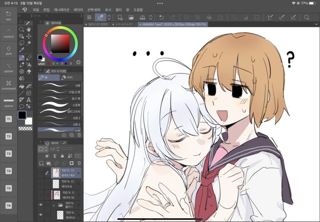Open the 레이어 menu
The height and width of the screenshot is (222, 320).
pyautogui.click(x=79, y=10)
